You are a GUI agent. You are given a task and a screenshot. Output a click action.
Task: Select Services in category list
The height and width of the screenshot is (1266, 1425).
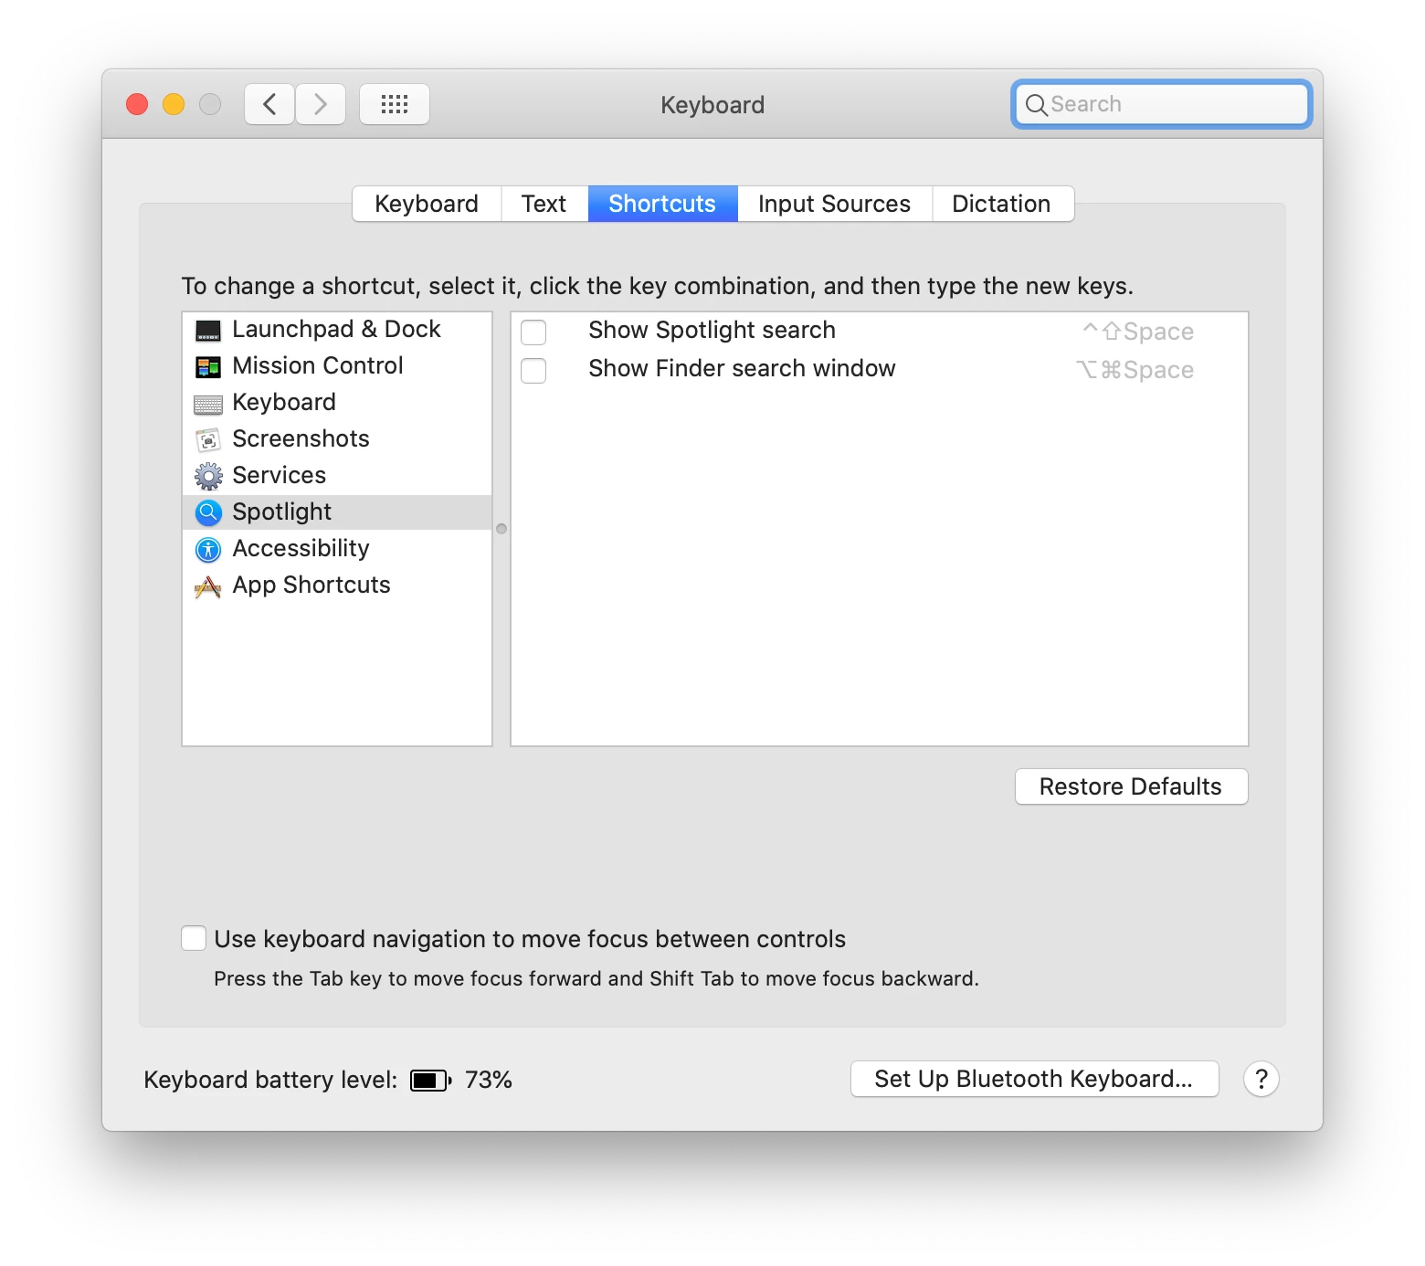coord(337,476)
